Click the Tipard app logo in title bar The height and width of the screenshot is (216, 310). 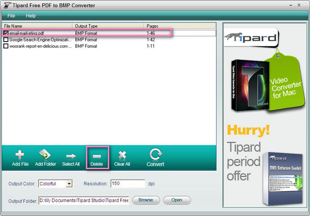tap(7, 5)
